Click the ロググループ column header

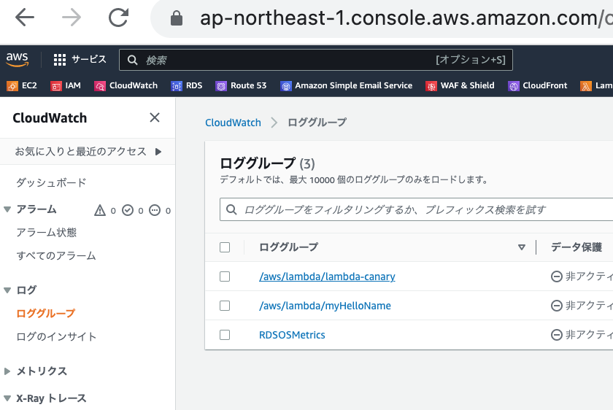pos(288,247)
